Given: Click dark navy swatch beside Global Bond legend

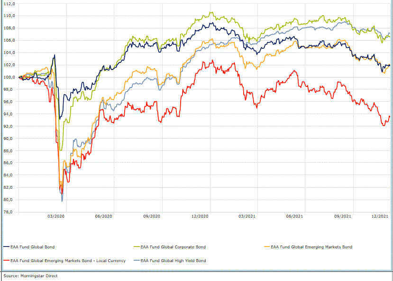Looking at the screenshot, I should tap(6, 247).
